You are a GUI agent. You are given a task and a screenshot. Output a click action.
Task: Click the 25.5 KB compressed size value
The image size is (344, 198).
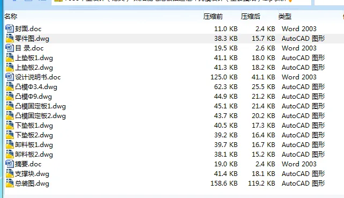click(264, 86)
